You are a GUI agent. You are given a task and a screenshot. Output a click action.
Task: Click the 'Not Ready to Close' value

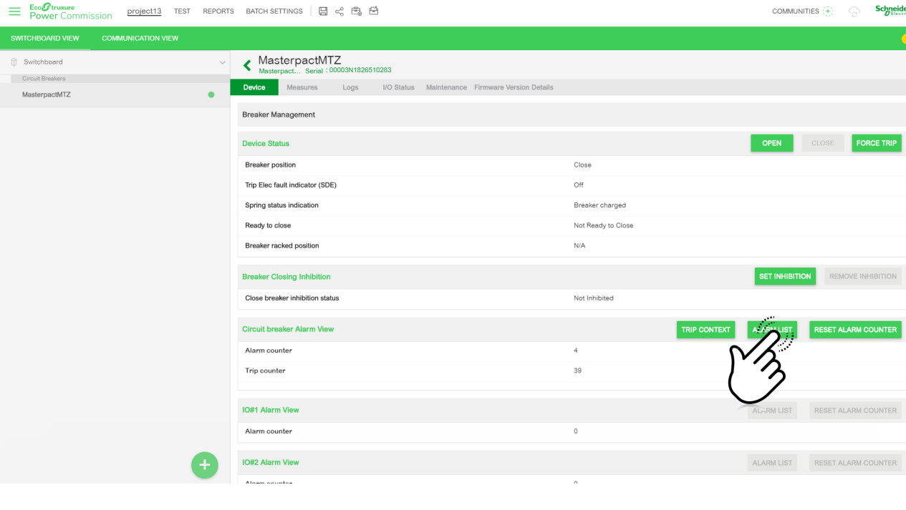click(x=604, y=225)
